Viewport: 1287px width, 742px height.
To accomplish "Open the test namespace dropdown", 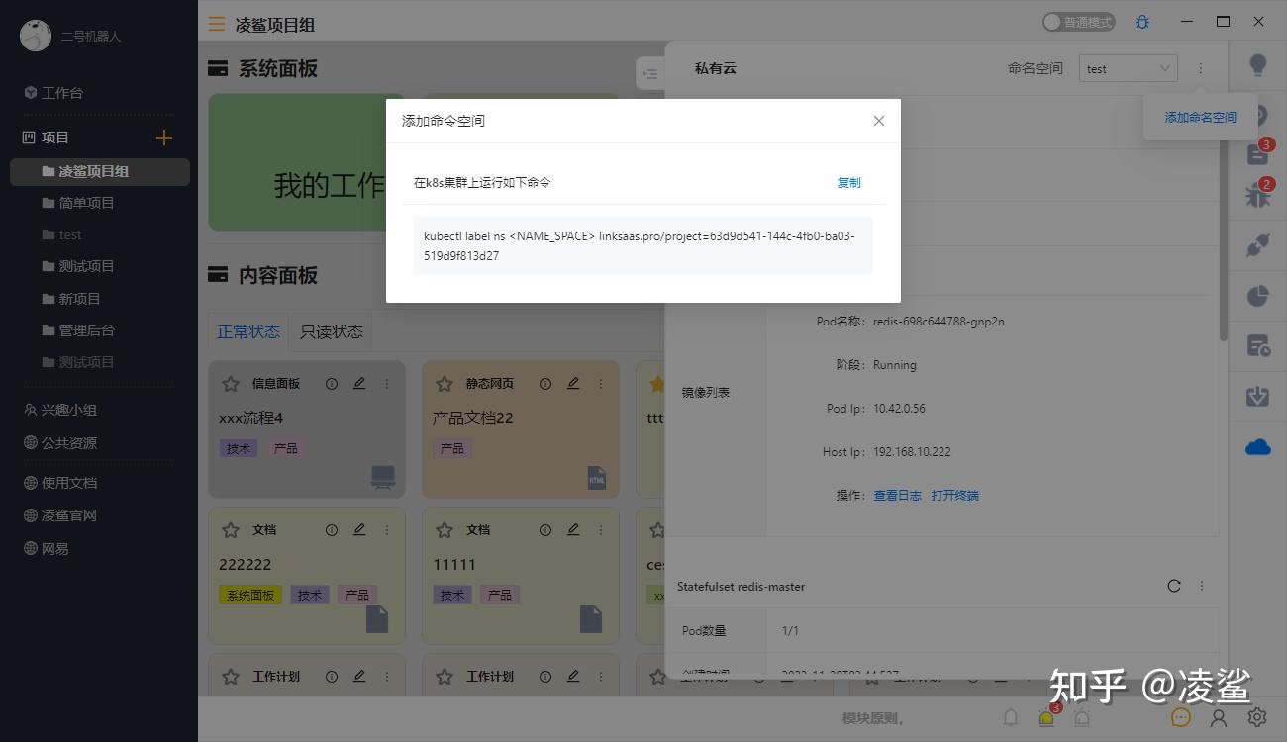I will (x=1128, y=68).
